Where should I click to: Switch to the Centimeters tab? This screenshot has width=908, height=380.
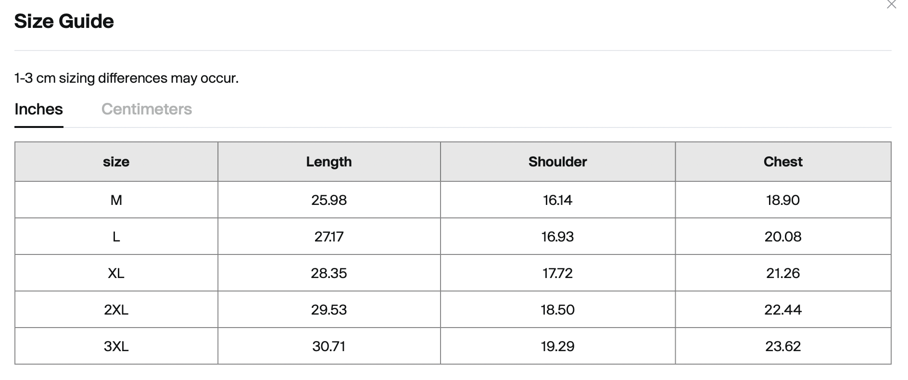click(x=147, y=109)
